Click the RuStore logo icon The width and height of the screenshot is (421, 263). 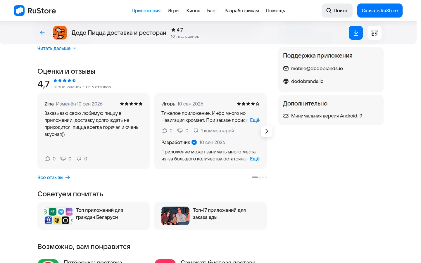click(x=19, y=11)
